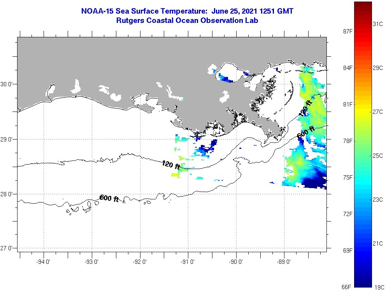Click the rotated 600 ft label near eastern edge
The height and width of the screenshot is (293, 386).
coord(306,133)
